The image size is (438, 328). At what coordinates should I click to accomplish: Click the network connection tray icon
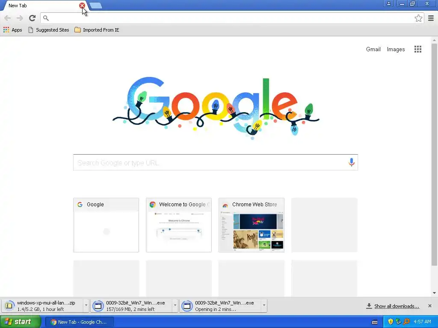(x=398, y=322)
